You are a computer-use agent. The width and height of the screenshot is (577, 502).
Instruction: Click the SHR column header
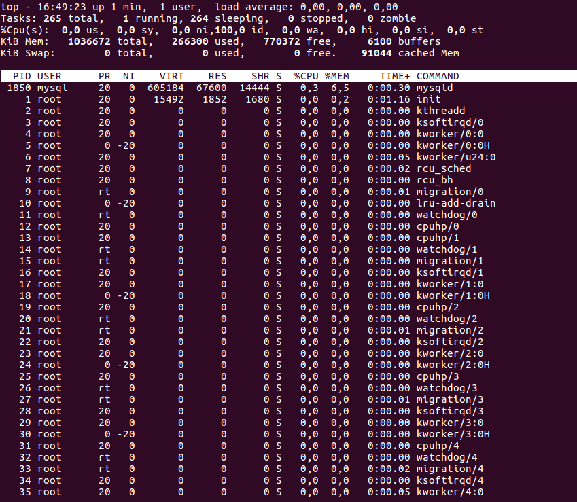coord(260,76)
